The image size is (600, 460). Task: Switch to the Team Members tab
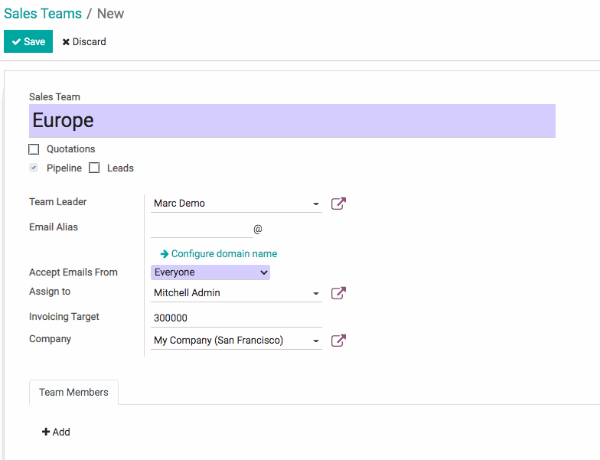point(73,393)
